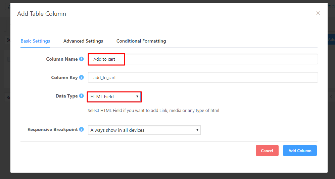
Task: Click the blue Add Column button
Action: pyautogui.click(x=300, y=151)
